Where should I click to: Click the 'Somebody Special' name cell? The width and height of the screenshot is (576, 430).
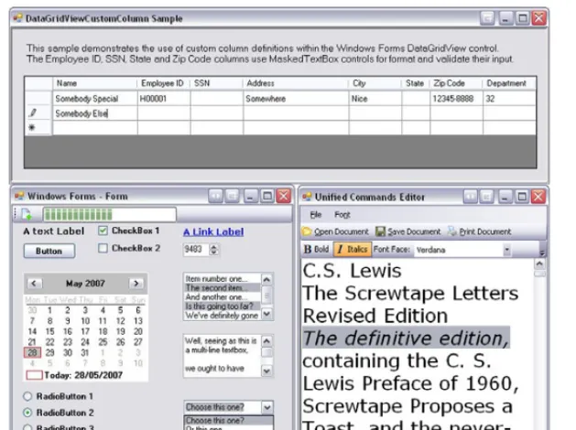(95, 99)
